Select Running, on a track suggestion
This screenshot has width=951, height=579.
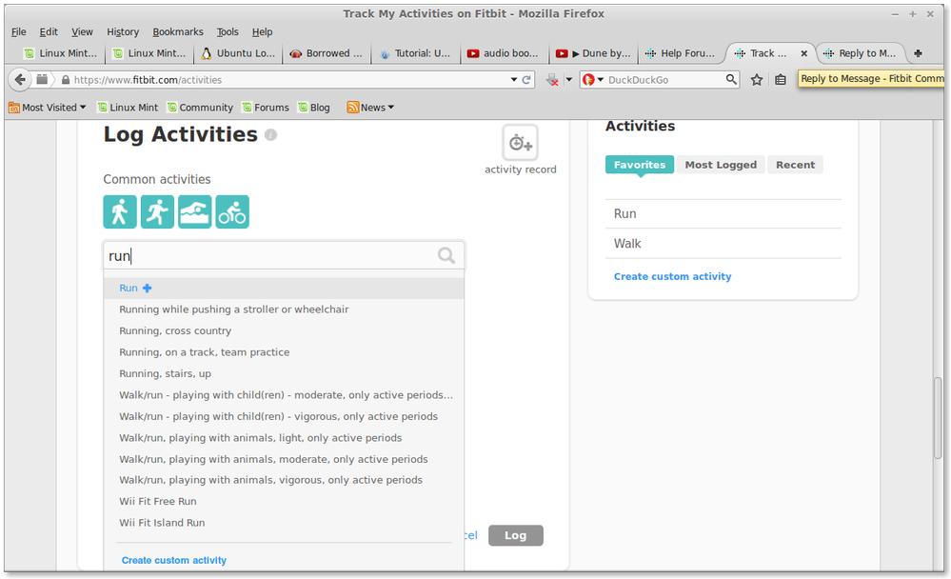click(284, 352)
